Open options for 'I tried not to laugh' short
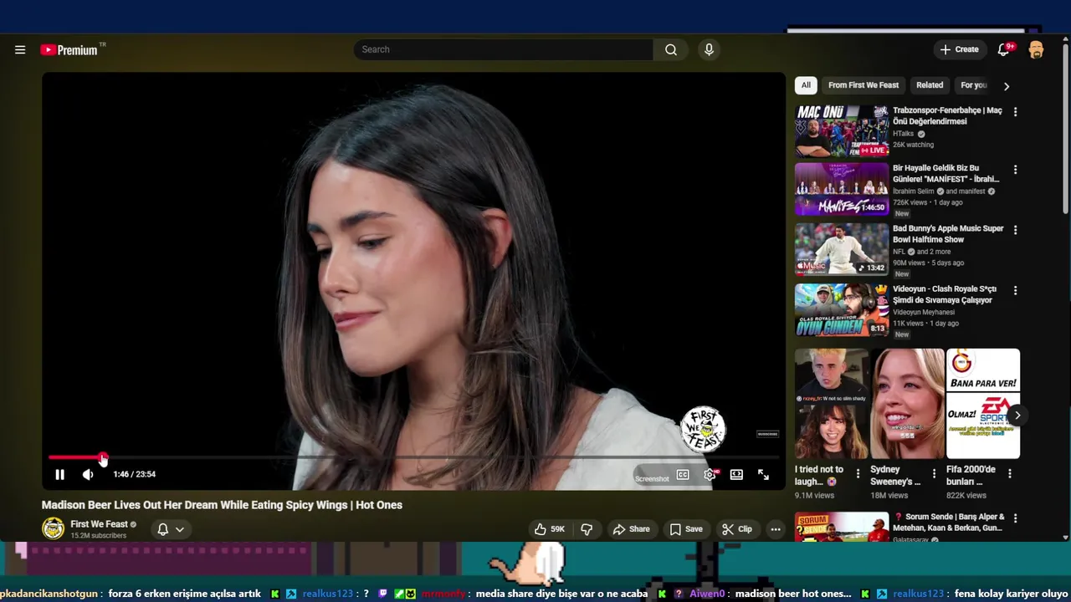 pyautogui.click(x=858, y=474)
